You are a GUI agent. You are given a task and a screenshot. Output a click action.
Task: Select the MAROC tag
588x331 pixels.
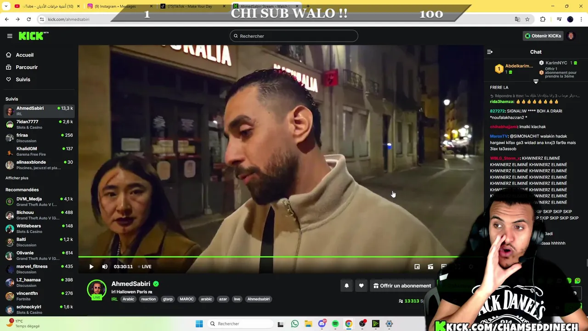pyautogui.click(x=187, y=299)
